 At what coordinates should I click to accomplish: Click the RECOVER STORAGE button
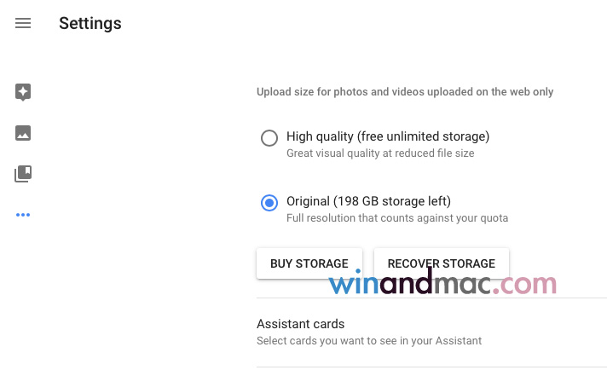coord(441,263)
